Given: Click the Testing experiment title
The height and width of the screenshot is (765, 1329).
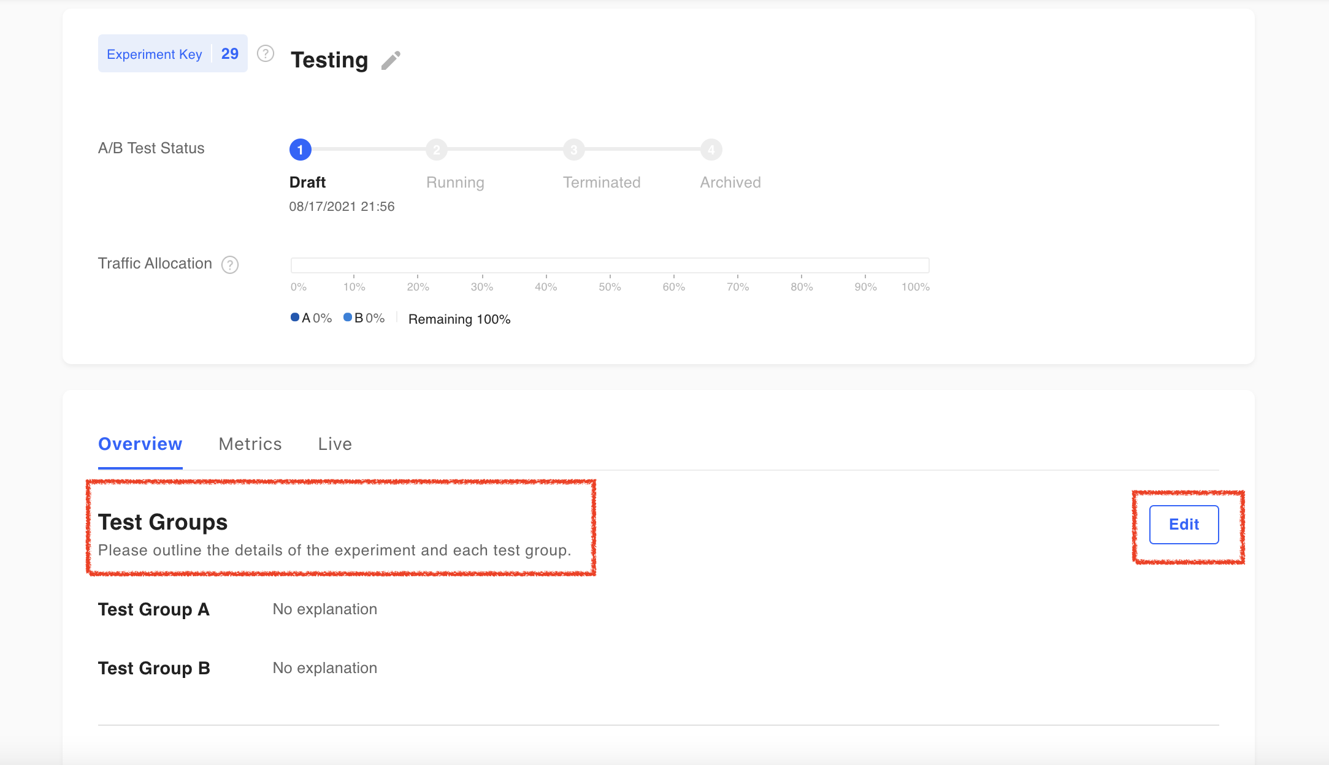Looking at the screenshot, I should coord(329,60).
